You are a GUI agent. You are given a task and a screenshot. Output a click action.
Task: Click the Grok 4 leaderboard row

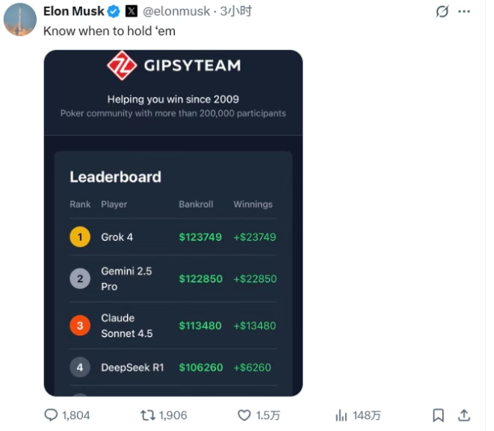tap(173, 237)
